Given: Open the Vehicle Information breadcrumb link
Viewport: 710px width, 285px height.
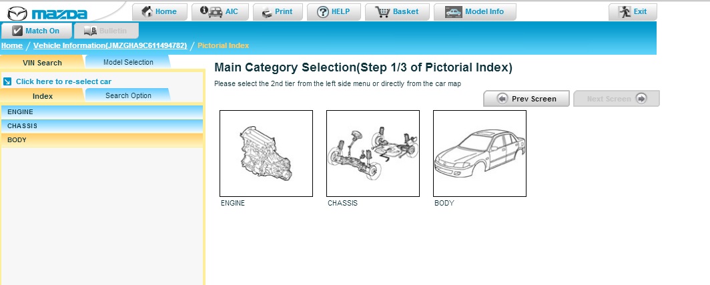Looking at the screenshot, I should tap(110, 45).
